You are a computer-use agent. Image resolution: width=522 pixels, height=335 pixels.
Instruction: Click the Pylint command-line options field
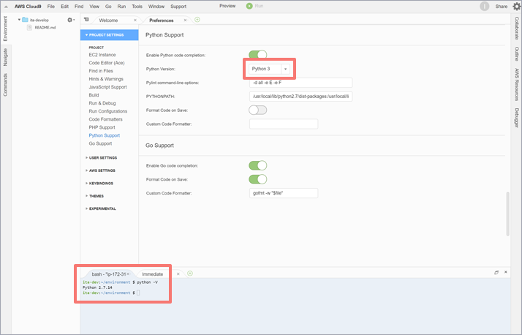300,83
